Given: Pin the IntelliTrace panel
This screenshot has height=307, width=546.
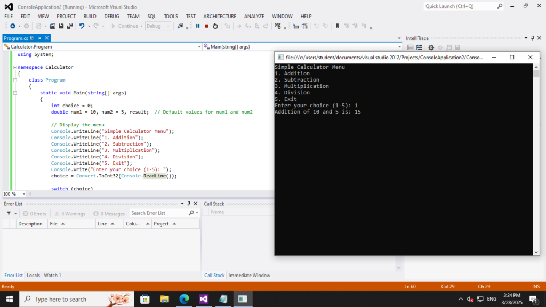Looking at the screenshot, I should [x=533, y=38].
